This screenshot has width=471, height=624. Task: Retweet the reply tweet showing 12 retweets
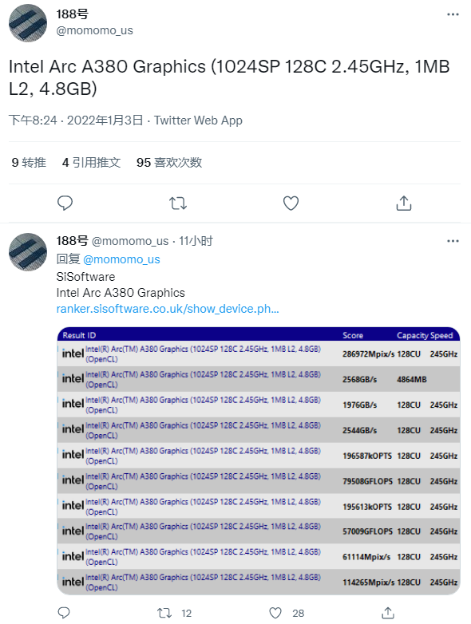(164, 613)
